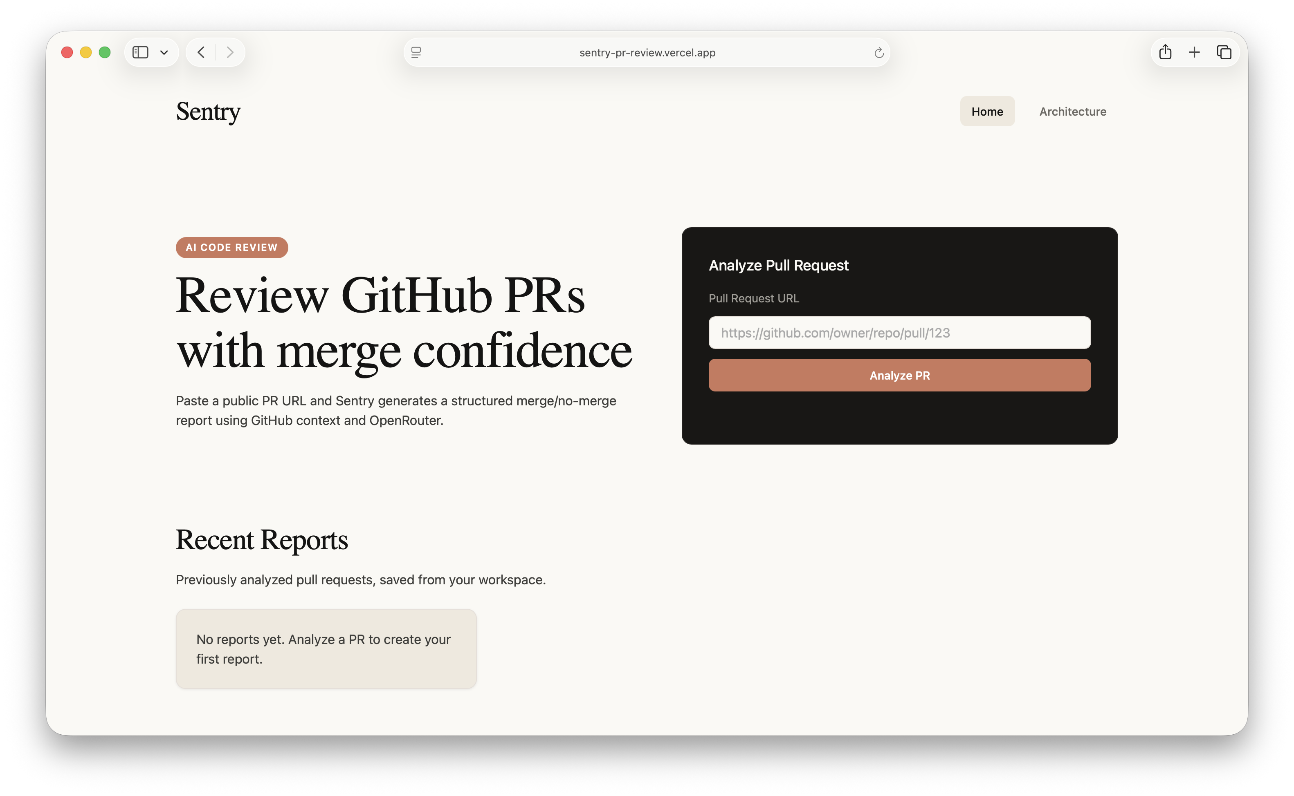1294x796 pixels.
Task: Maximize the window with green button
Action: point(105,52)
